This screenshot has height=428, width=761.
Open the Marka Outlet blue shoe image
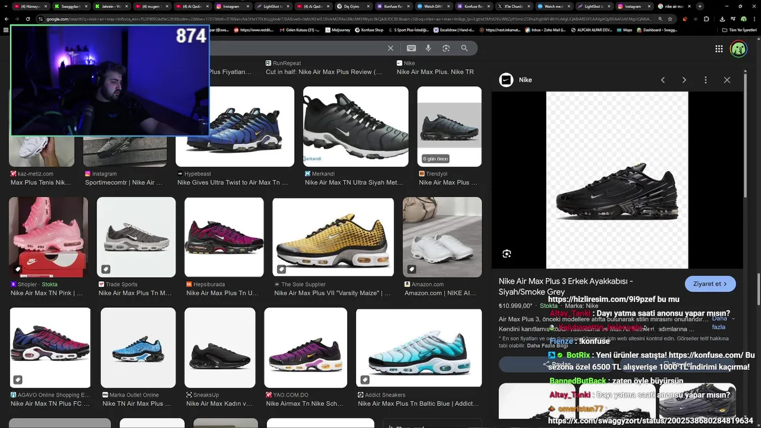pyautogui.click(x=137, y=348)
